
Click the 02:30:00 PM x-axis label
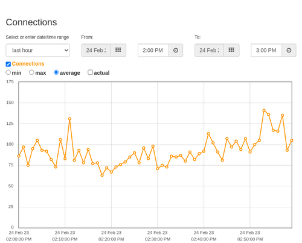coord(158,236)
